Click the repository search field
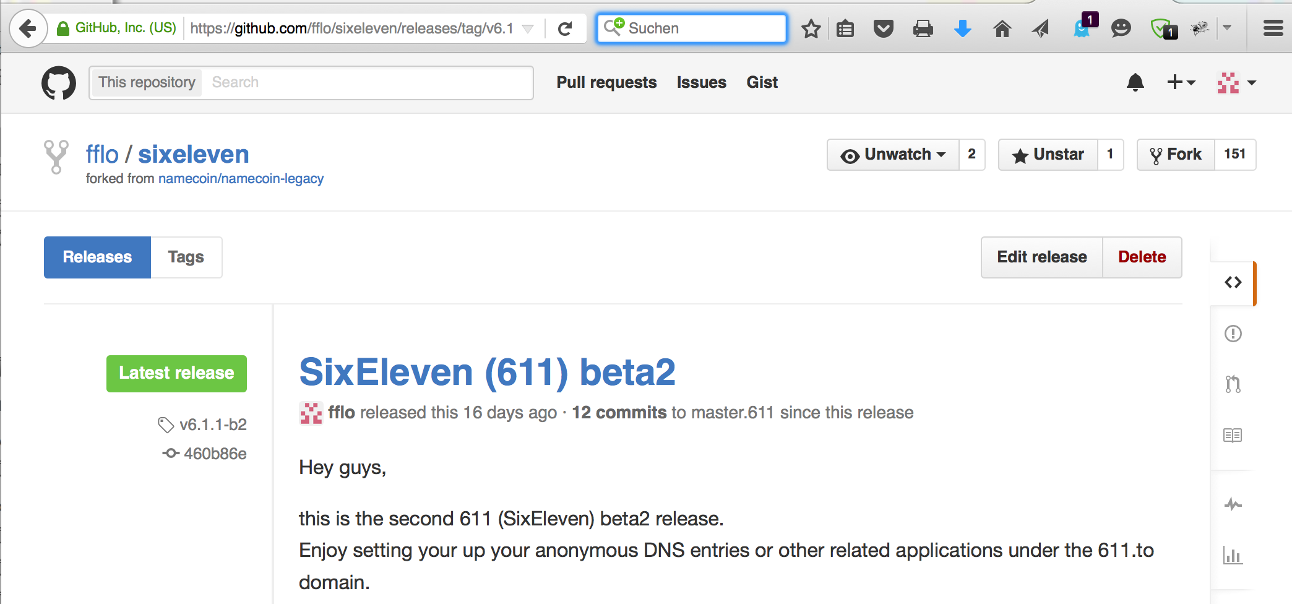1292x604 pixels. pyautogui.click(x=366, y=82)
